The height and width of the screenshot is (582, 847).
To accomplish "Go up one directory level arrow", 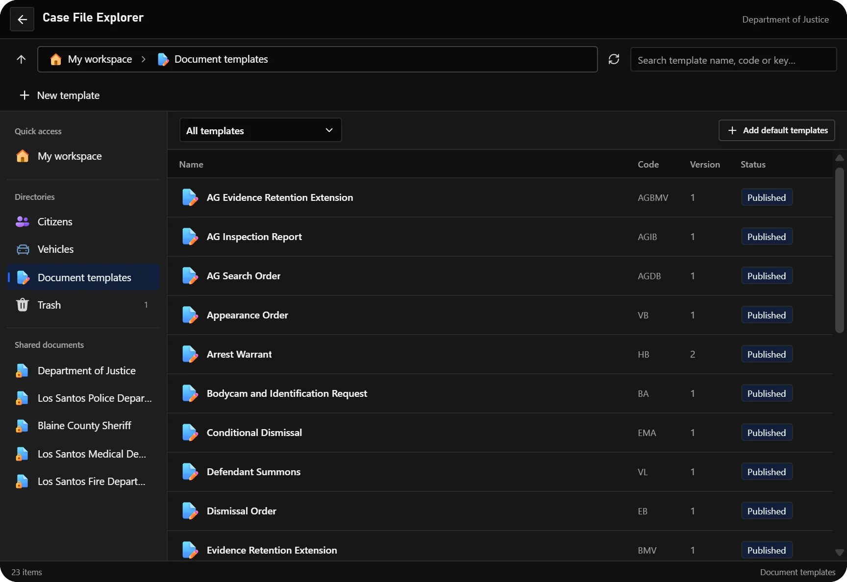I will click(x=21, y=59).
